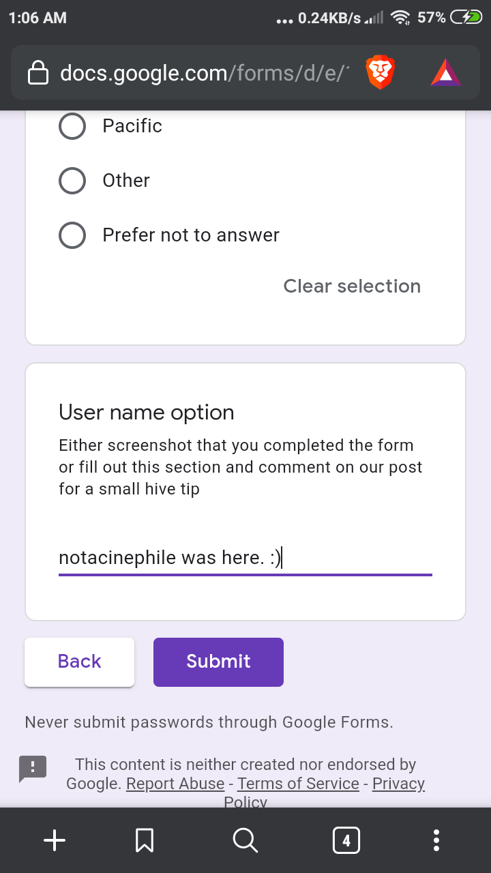Tap the search magnifier icon

245,840
